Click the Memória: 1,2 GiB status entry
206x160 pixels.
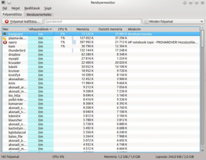pyautogui.click(x=122, y=157)
